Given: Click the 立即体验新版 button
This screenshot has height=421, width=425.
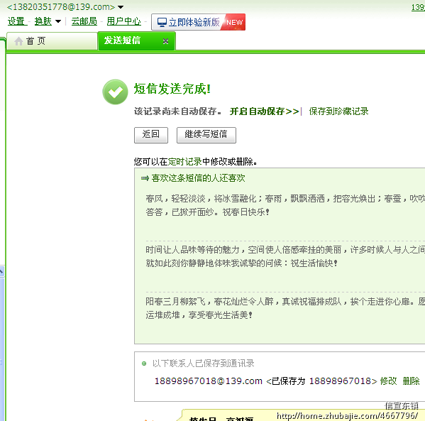Looking at the screenshot, I should (x=198, y=22).
